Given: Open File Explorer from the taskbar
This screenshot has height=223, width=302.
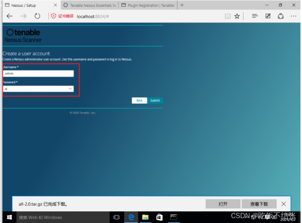Looking at the screenshot, I should point(145,217).
